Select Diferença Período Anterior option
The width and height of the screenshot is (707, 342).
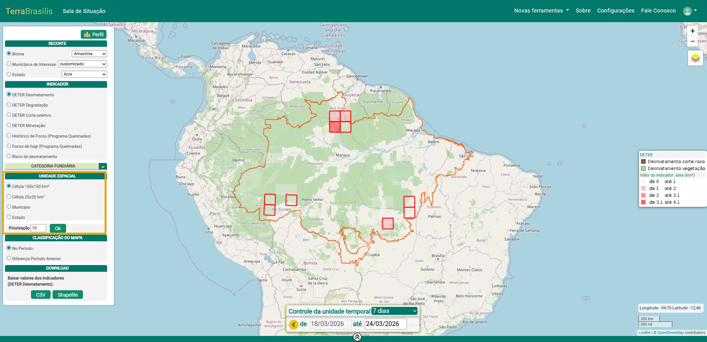click(x=9, y=258)
